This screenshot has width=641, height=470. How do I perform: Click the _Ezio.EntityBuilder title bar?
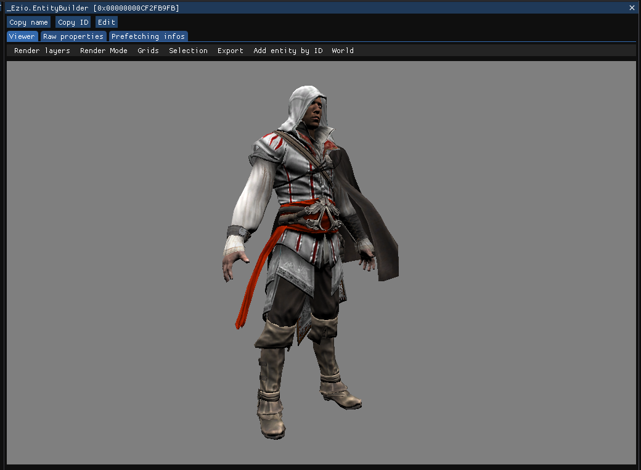pyautogui.click(x=92, y=7)
